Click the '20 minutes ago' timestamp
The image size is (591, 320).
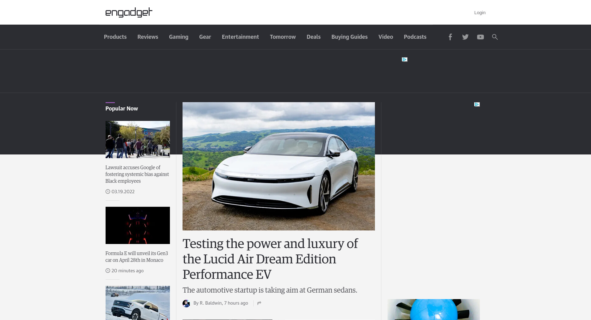coord(127,271)
